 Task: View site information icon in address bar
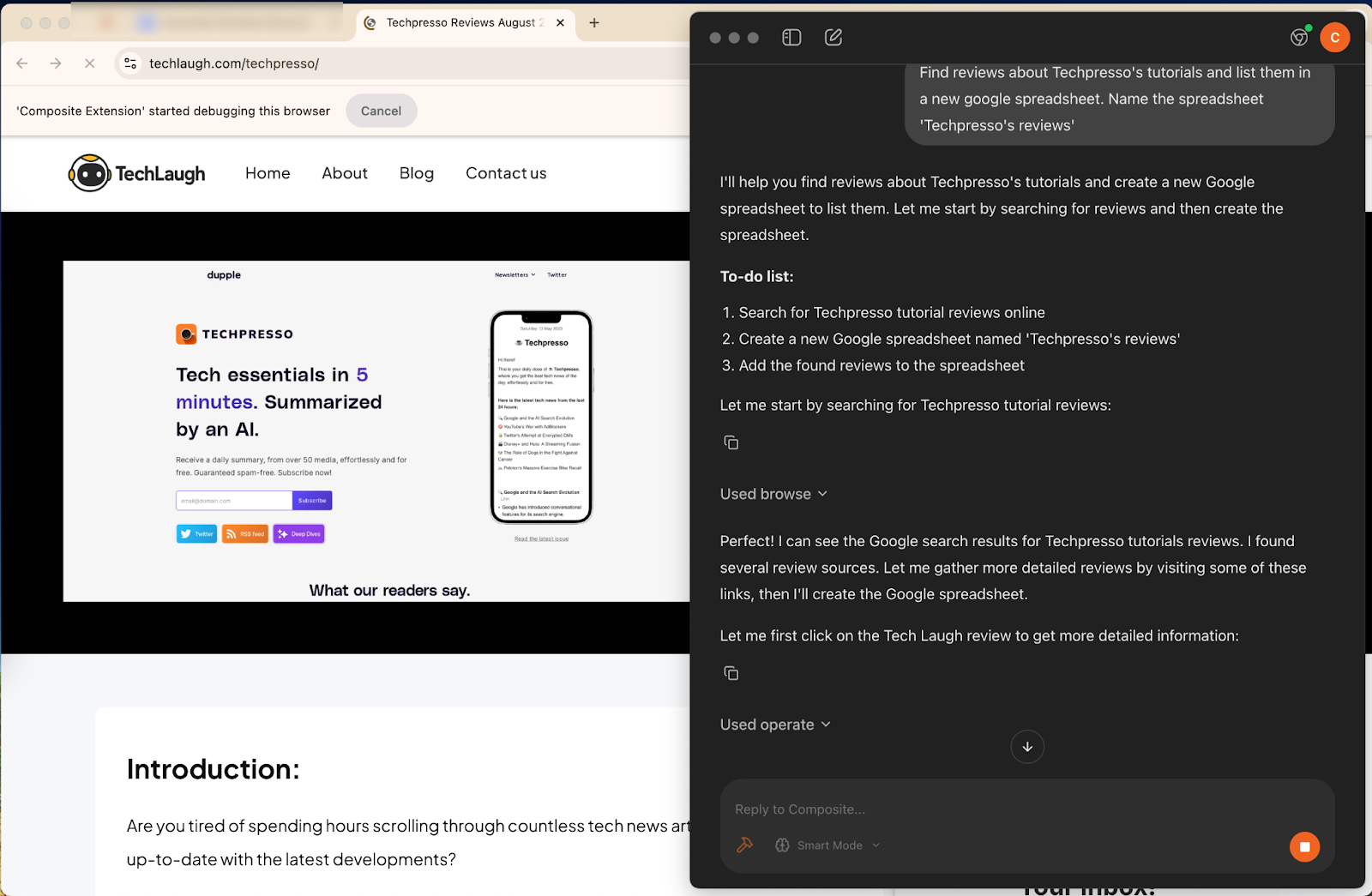point(130,63)
